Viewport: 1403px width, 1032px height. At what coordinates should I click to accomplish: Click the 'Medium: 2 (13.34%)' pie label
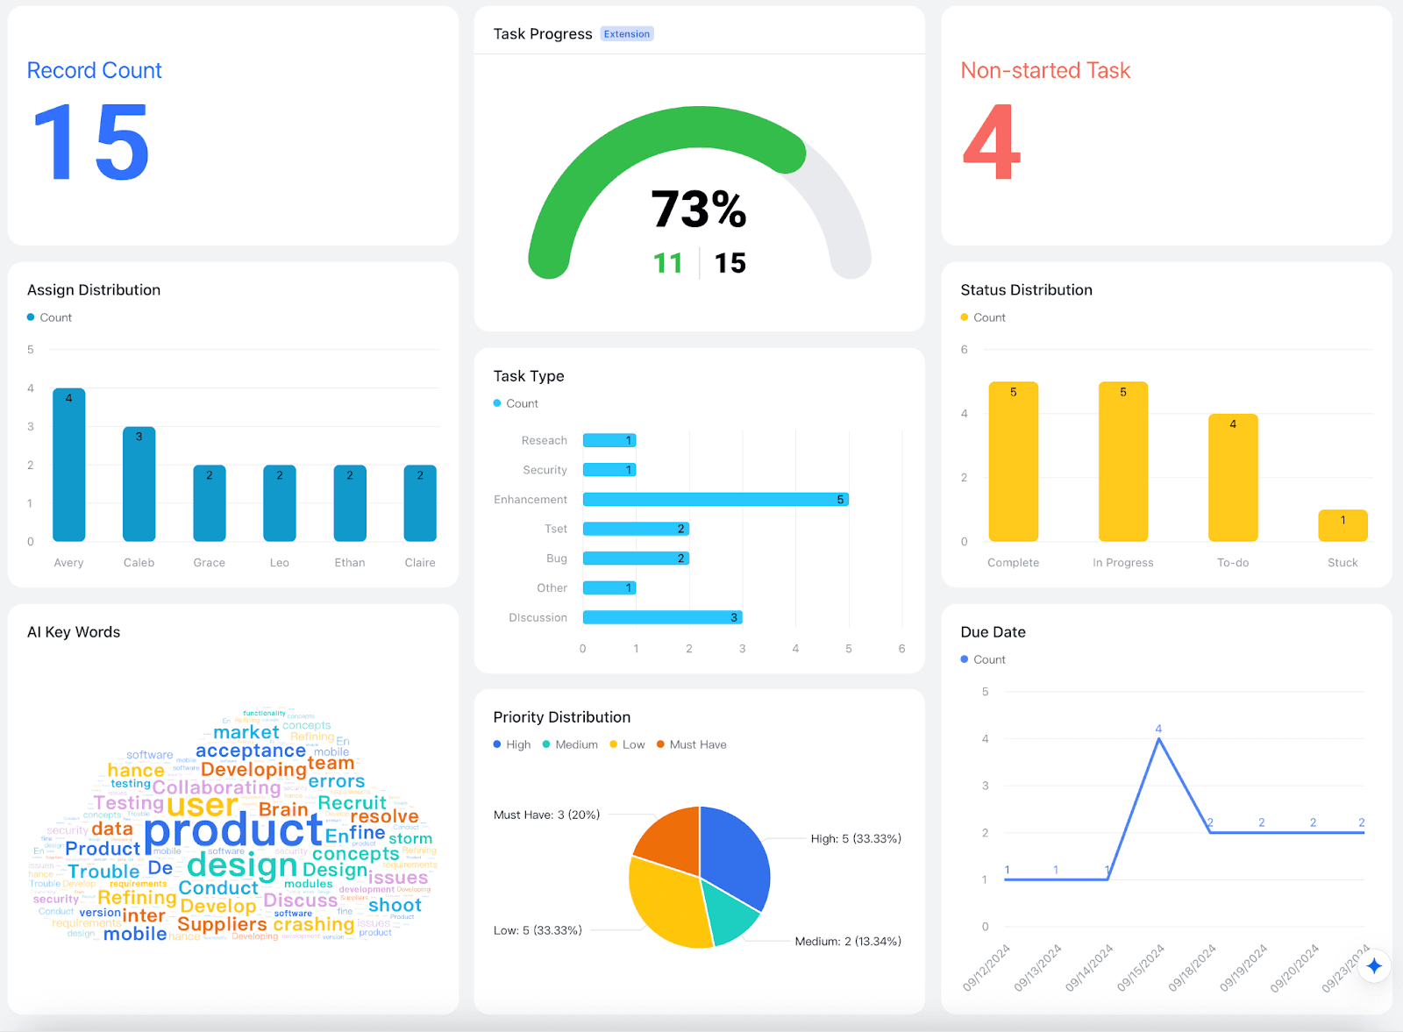pos(848,942)
